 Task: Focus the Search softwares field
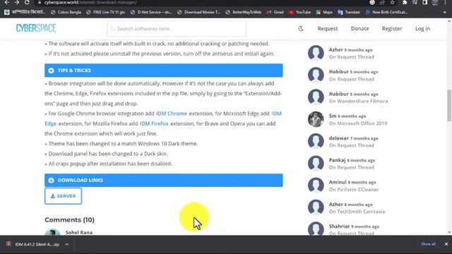pyautogui.click(x=177, y=28)
